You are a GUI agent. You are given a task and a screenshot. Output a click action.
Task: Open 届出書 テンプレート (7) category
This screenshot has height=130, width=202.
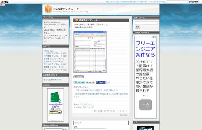[x=54, y=59]
